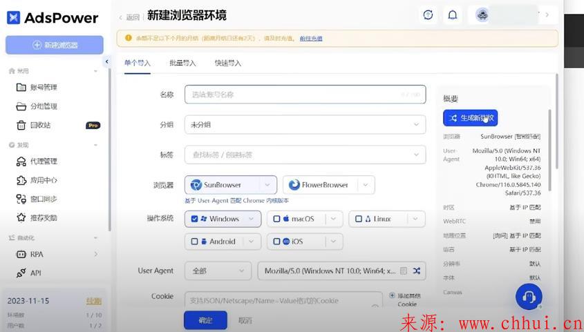The image size is (584, 332).
Task: Open API in the sidebar
Action: 29,273
